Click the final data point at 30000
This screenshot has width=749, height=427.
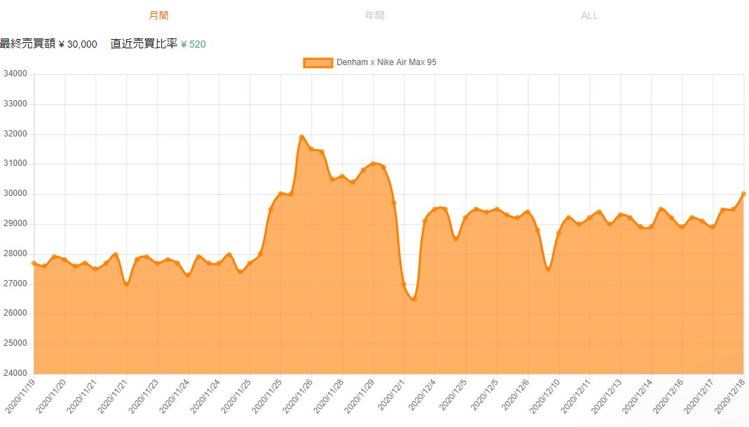(744, 194)
